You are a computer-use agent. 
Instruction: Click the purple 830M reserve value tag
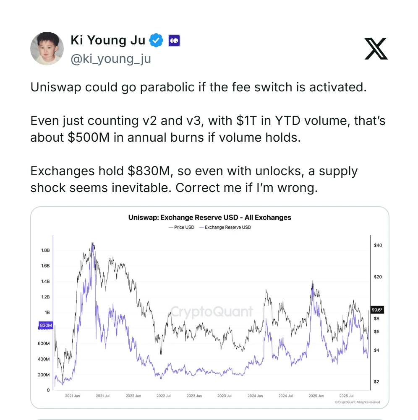(45, 325)
